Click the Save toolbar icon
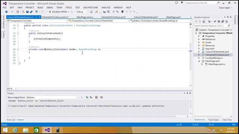This screenshot has width=239, height=134. (27, 12)
